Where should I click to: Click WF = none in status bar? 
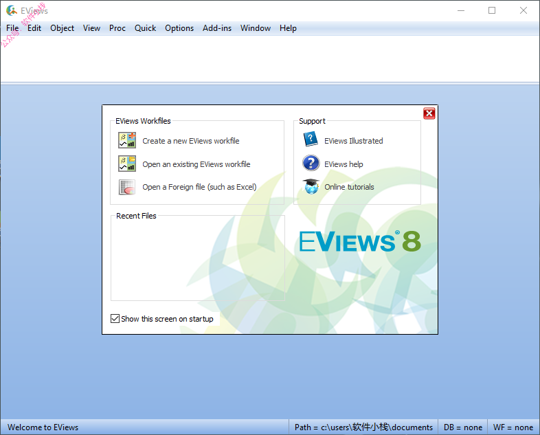coord(513,427)
